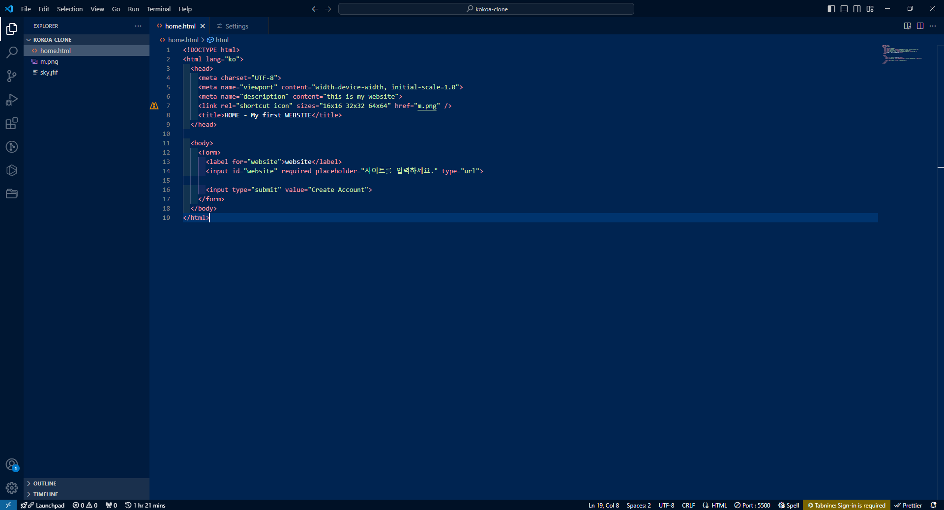Open the Customize Layout icon

tap(870, 9)
